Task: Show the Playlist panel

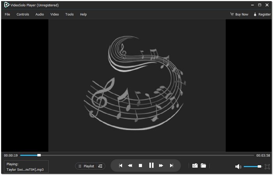Action: (x=86, y=166)
